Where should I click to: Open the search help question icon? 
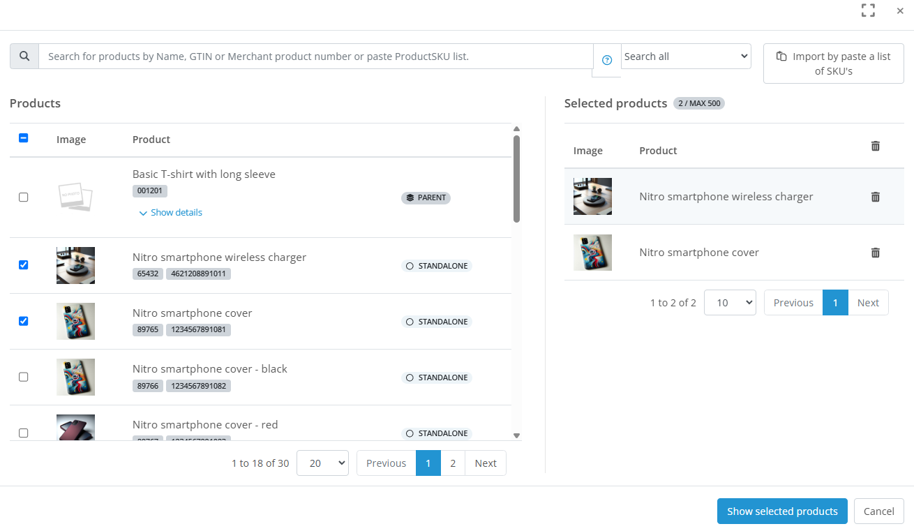pos(607,60)
